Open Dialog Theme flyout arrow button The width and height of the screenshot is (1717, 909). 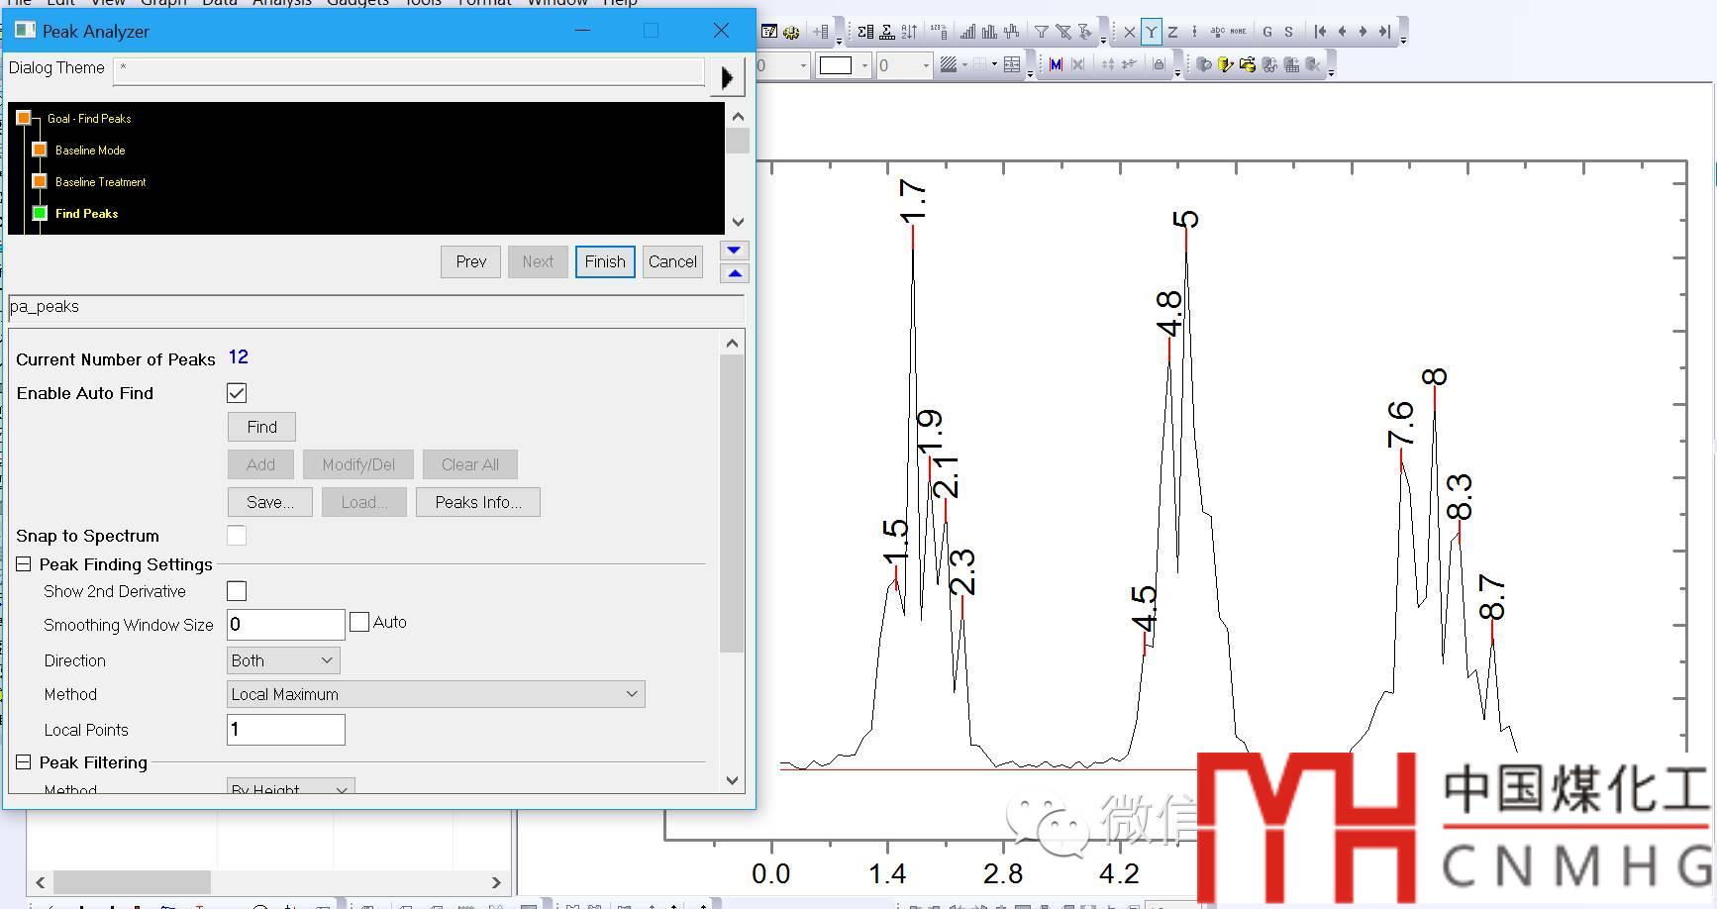pos(728,77)
